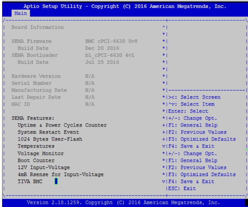Click 12V Input-Voltage item
This screenshot has width=248, height=207.
(x=44, y=168)
